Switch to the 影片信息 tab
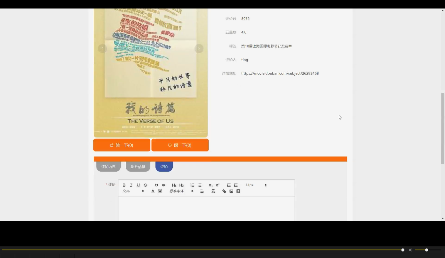Screen dimensions: 445x258 [138, 167]
